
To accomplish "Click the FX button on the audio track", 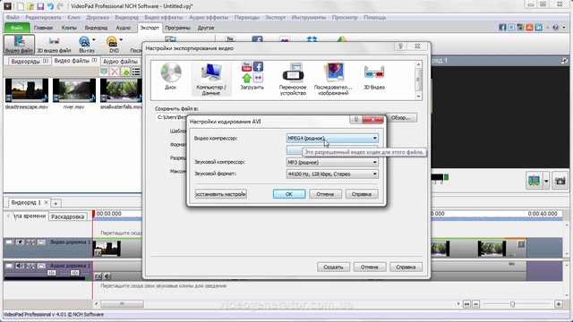I will pos(98,276).
